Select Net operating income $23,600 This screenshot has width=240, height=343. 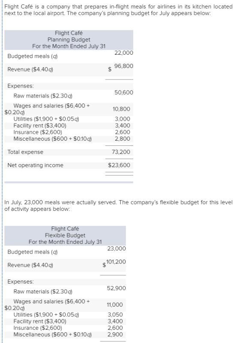tap(119, 165)
